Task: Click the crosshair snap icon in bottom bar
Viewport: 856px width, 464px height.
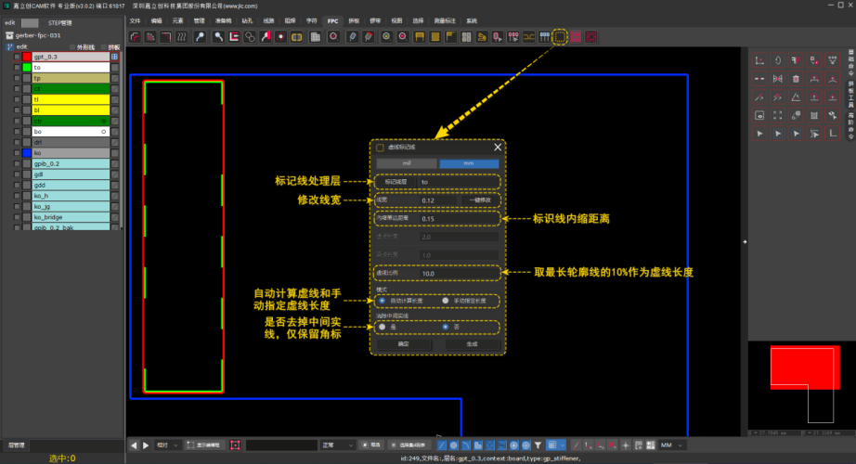Action: coord(626,445)
